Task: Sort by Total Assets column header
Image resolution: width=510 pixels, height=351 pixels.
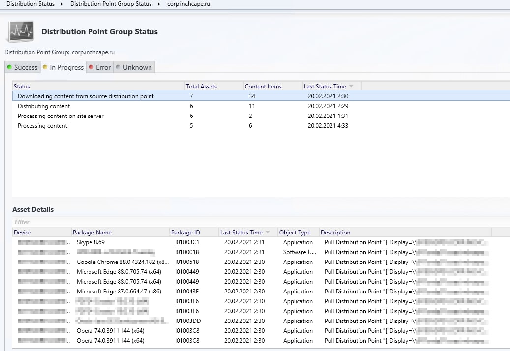Action: tap(201, 87)
